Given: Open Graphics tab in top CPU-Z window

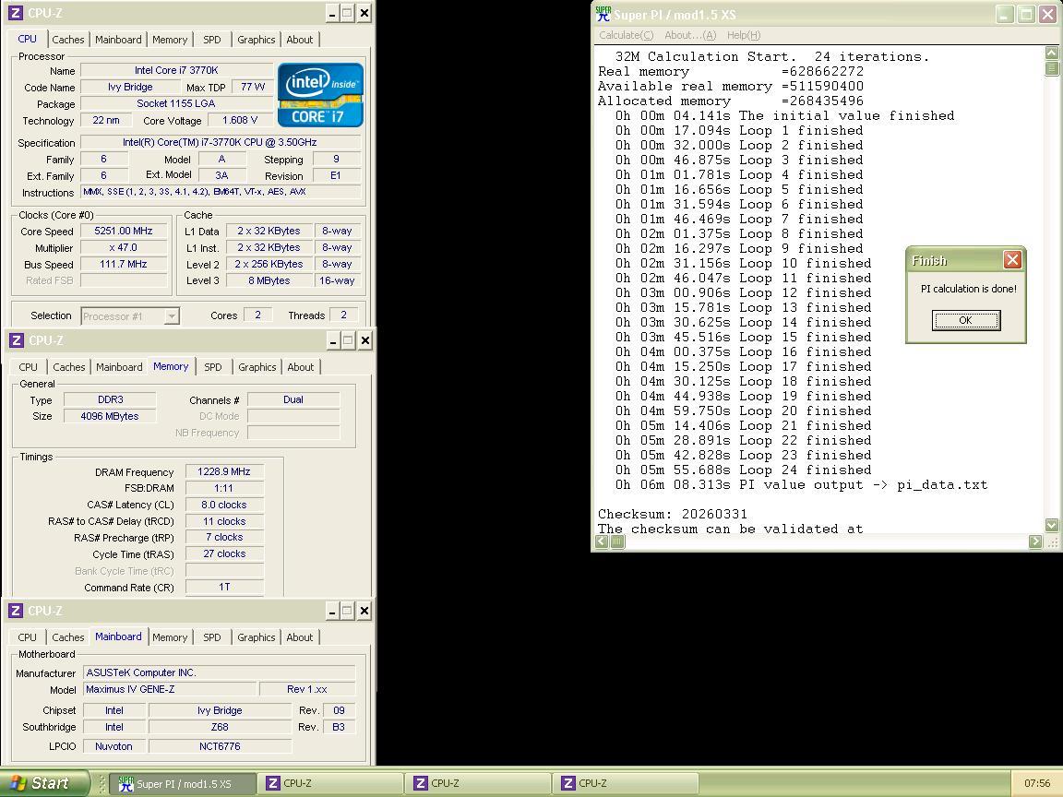Looking at the screenshot, I should coord(257,40).
